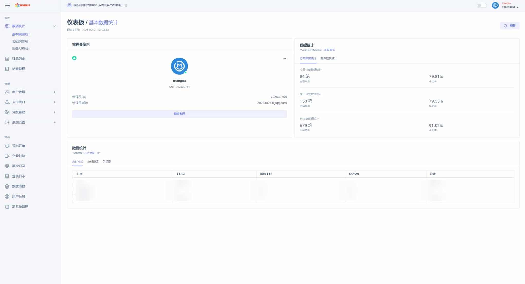This screenshot has width=525, height=284.
Task: Select the 支付通道 tab
Action: pyautogui.click(x=93, y=162)
